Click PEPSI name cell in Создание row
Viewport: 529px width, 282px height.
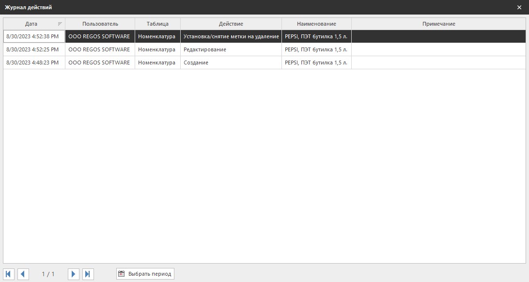316,63
